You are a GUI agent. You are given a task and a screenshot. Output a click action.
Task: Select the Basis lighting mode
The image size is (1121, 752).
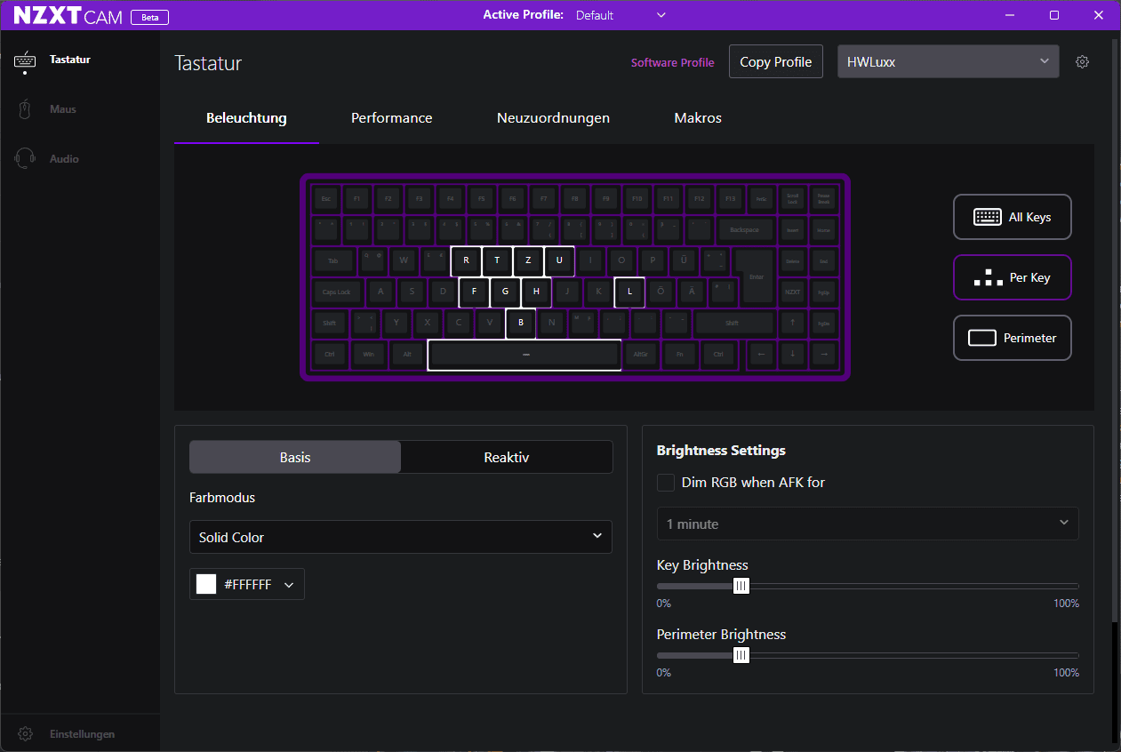point(295,457)
